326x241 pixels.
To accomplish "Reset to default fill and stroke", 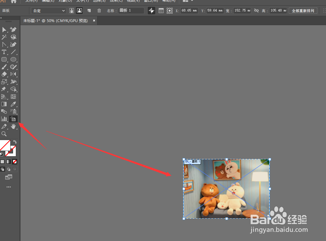I will tap(2, 154).
